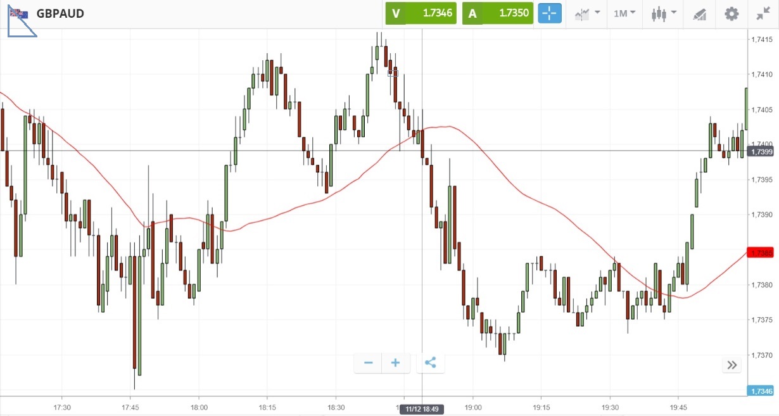Toggle the blue crosshair cursor button
The image size is (779, 416).
550,13
